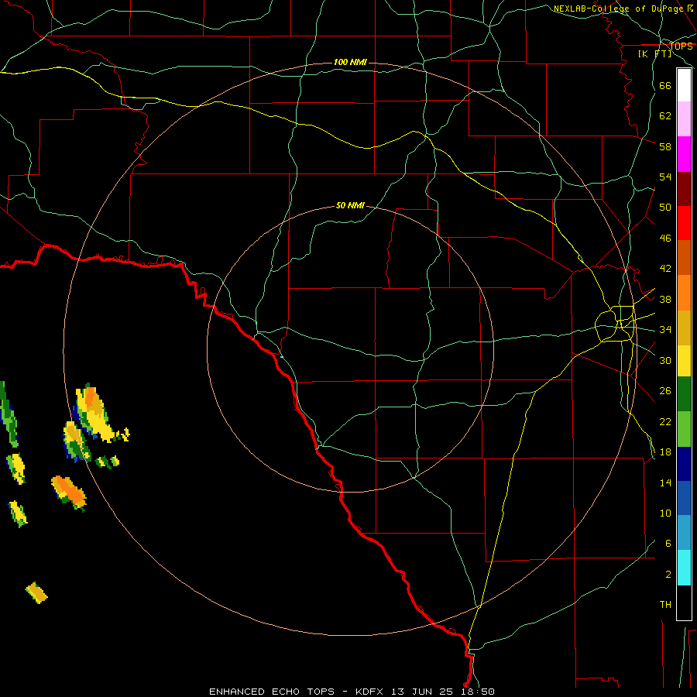Click the legend value "6"
The height and width of the screenshot is (697, 697).
click(668, 544)
